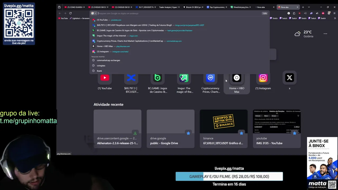Switch to the COMO GUARDAR tab
Viewport: 338px width, 190px height.
(x=75, y=7)
